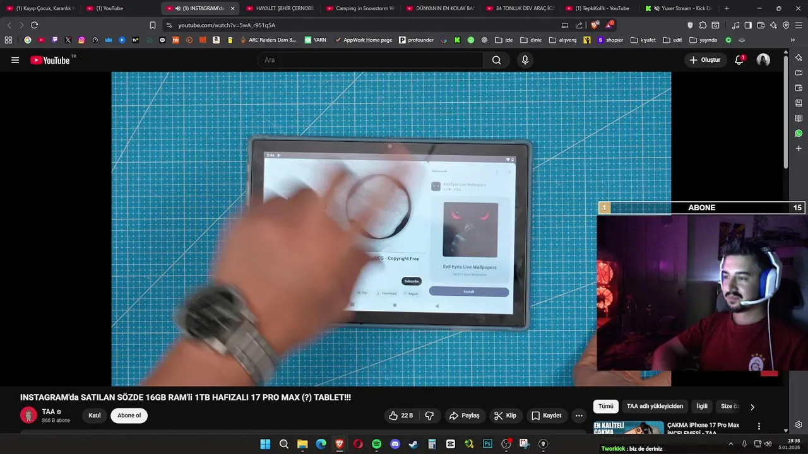
Task: Open ARC Raiders Dam bookmark
Action: tap(268, 40)
